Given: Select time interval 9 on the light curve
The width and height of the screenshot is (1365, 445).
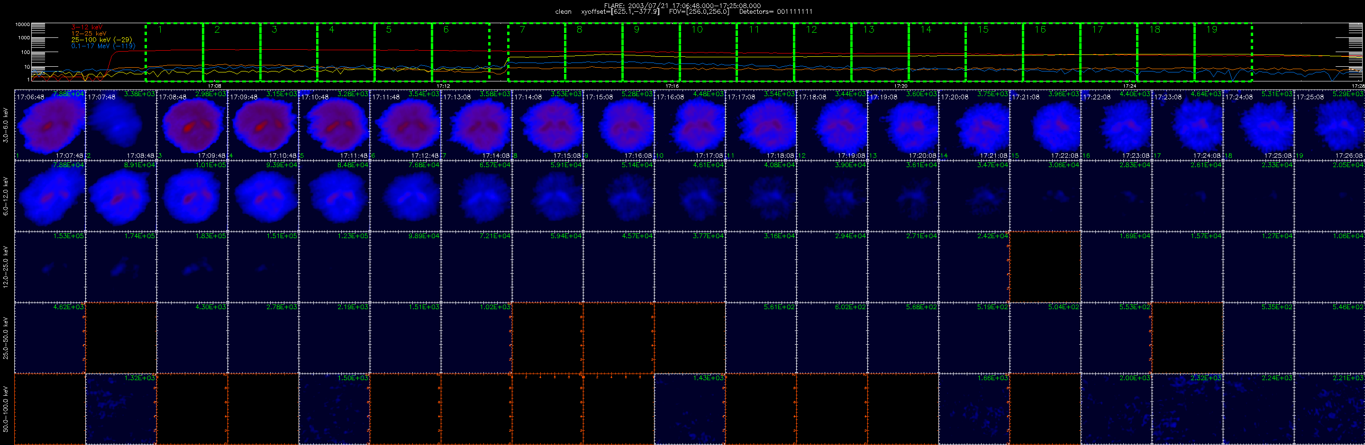Looking at the screenshot, I should [x=651, y=52].
